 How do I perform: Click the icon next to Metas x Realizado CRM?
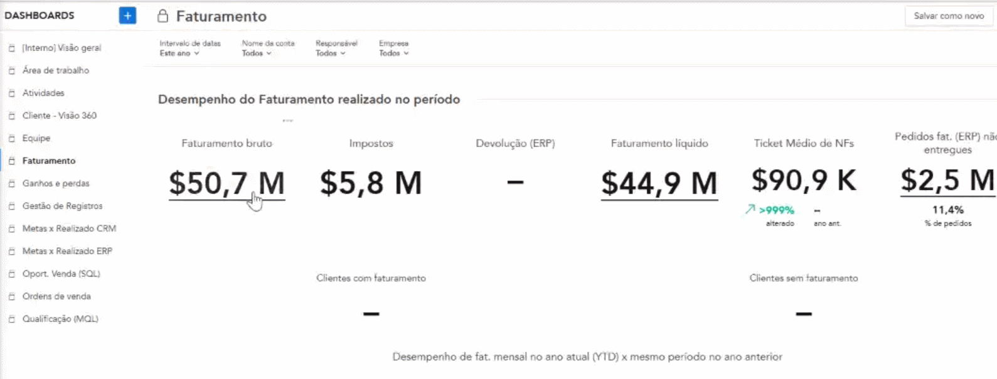point(11,228)
